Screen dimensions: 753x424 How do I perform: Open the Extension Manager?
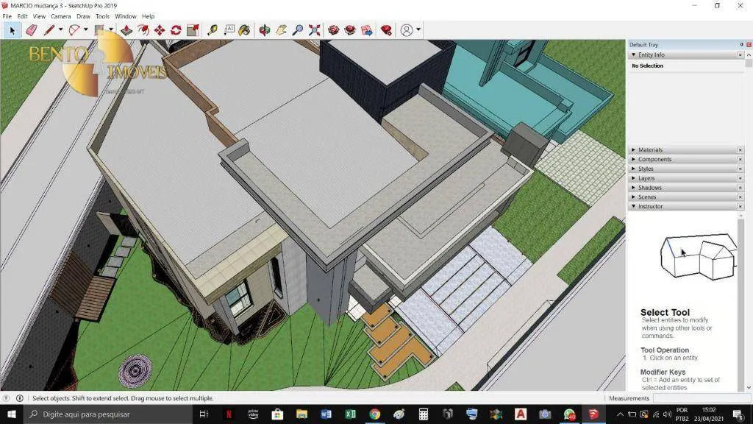coord(386,30)
